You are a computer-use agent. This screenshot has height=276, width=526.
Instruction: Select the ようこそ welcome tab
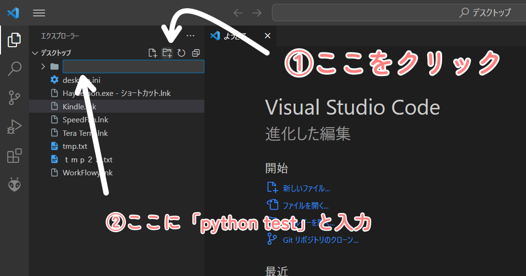tap(240, 36)
